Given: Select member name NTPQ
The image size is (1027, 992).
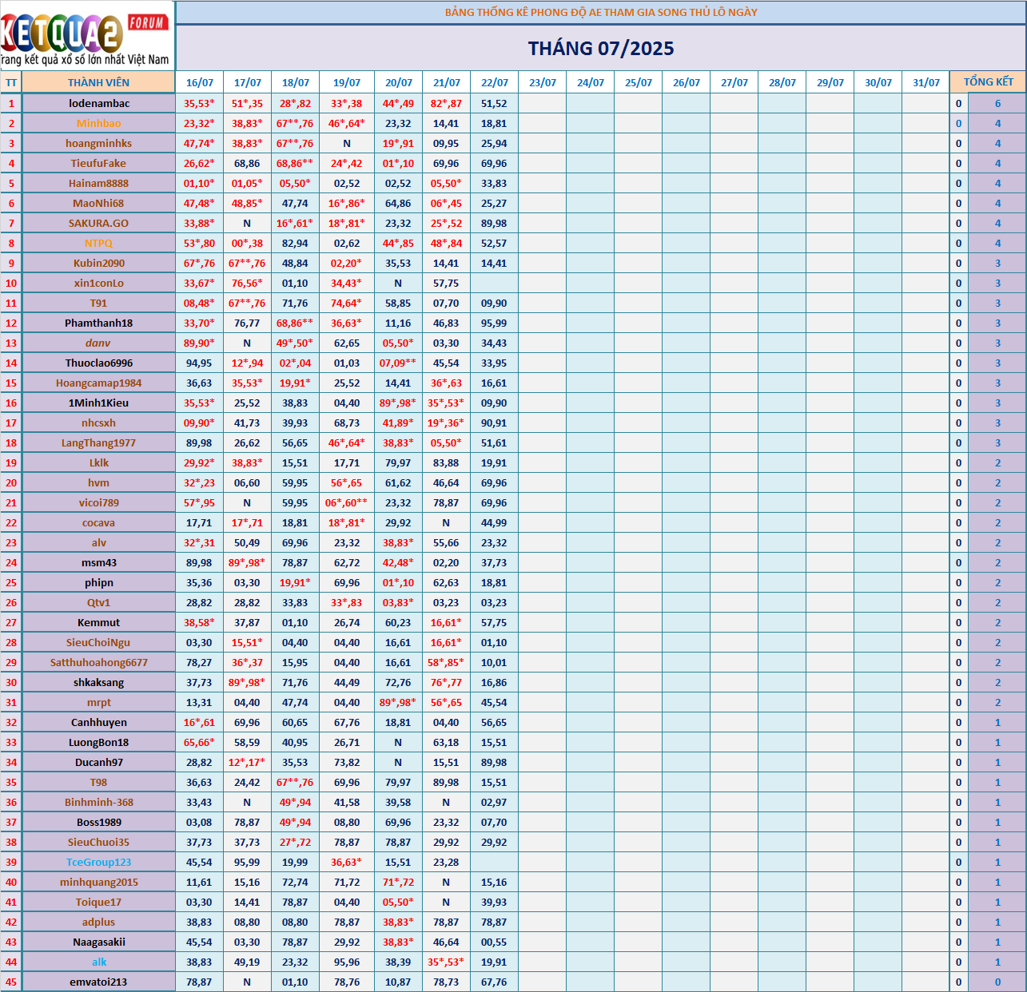Looking at the screenshot, I should pyautogui.click(x=99, y=243).
